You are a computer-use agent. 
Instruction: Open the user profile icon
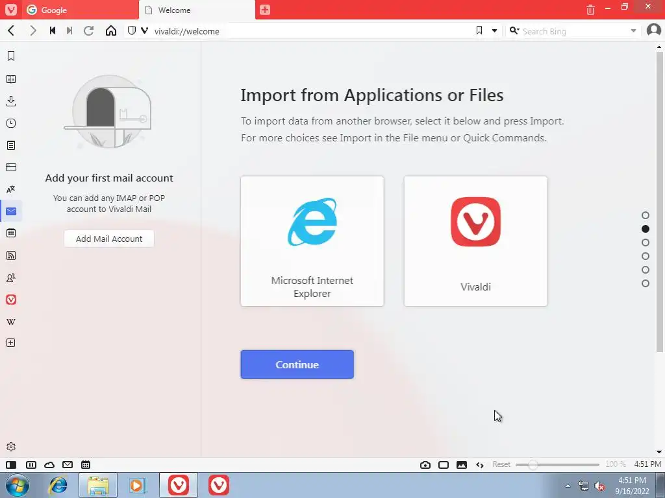[653, 30]
